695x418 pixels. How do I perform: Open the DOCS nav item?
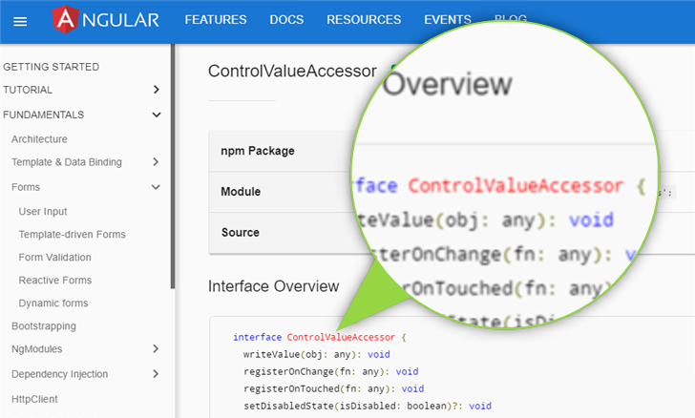(x=286, y=20)
